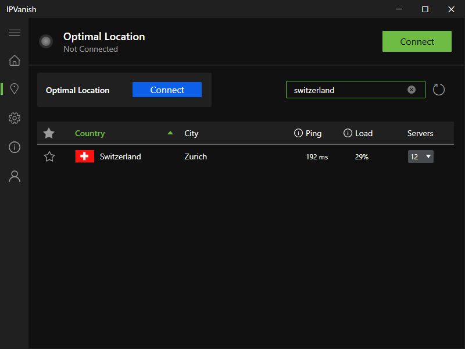Image resolution: width=465 pixels, height=349 pixels.
Task: Select the Zurich city cell
Action: pyautogui.click(x=196, y=156)
